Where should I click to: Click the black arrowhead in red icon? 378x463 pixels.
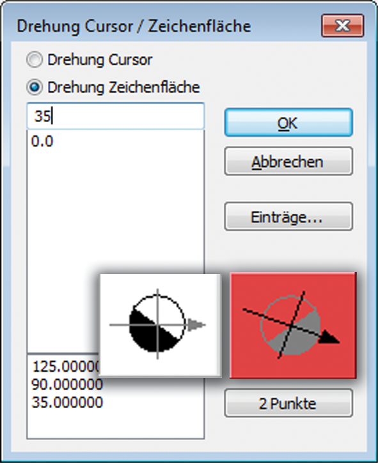[x=329, y=338]
